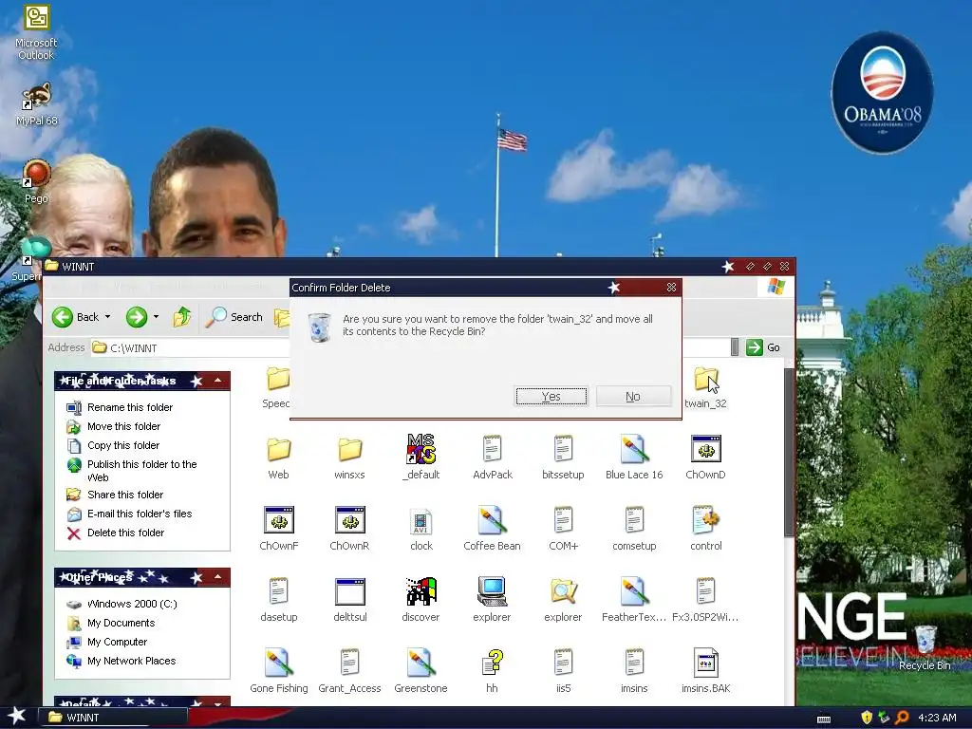Screen dimensions: 972x729
Task: Click the WINNT file list scrollbar thumb
Action: tap(789, 453)
